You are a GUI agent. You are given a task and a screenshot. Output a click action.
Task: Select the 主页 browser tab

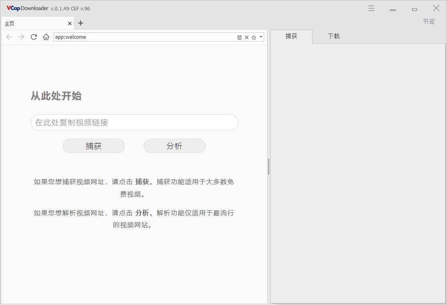[38, 23]
